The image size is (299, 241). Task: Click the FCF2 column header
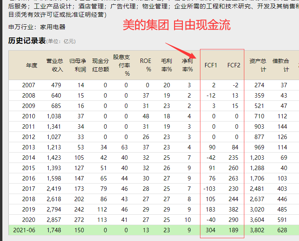coord(234,65)
